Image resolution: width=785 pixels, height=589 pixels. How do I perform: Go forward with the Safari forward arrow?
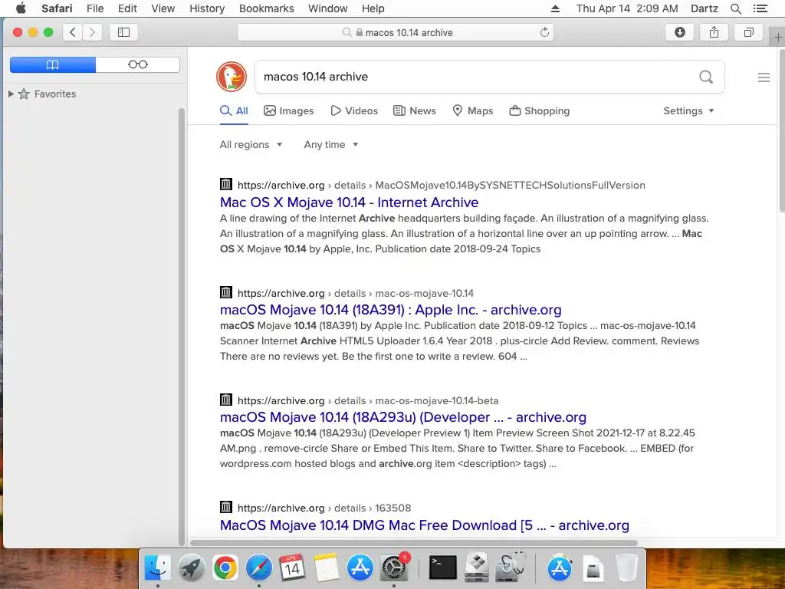(92, 32)
